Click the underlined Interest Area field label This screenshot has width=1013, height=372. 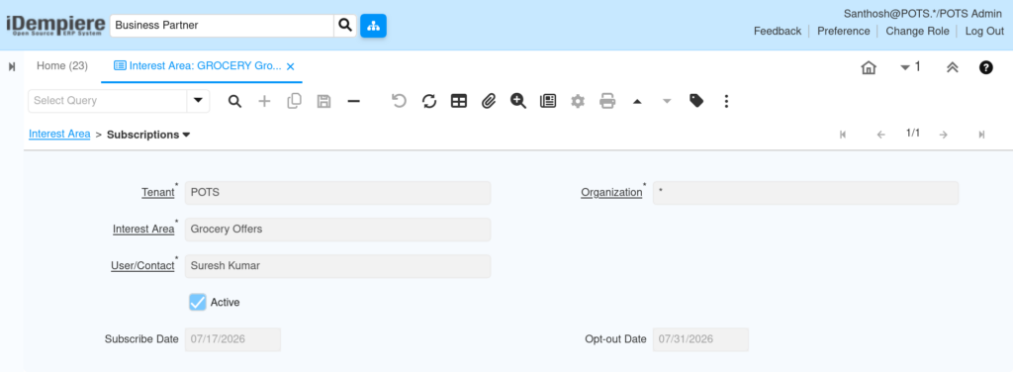(x=143, y=230)
